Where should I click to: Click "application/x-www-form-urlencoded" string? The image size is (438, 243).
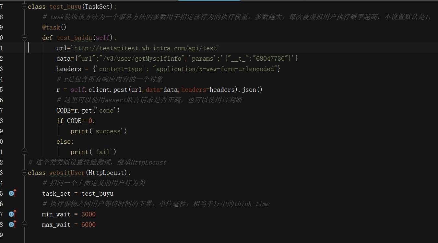pyautogui.click(x=215, y=69)
